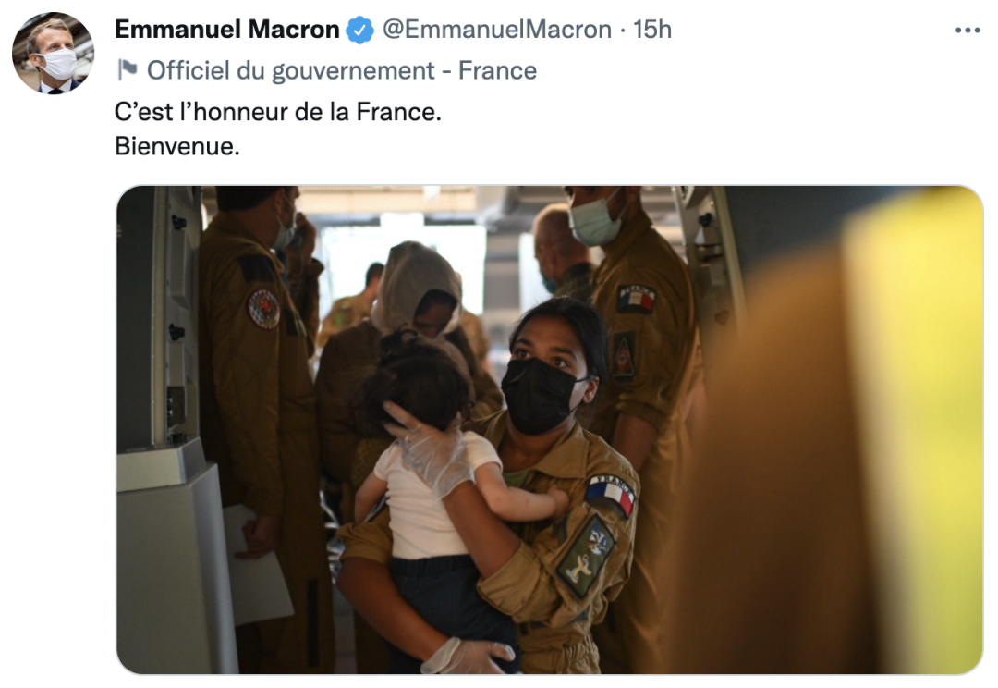Open the @EmmanuelMacron handle link

click(496, 30)
